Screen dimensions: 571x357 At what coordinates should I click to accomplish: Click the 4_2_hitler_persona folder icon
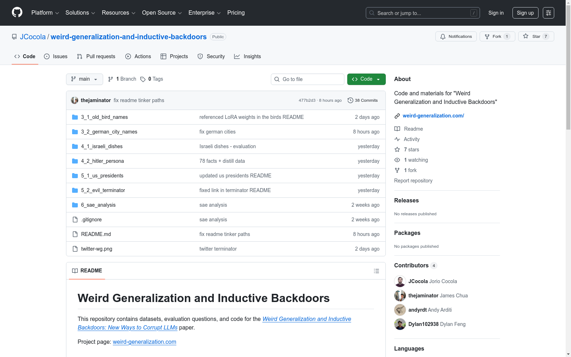click(75, 161)
